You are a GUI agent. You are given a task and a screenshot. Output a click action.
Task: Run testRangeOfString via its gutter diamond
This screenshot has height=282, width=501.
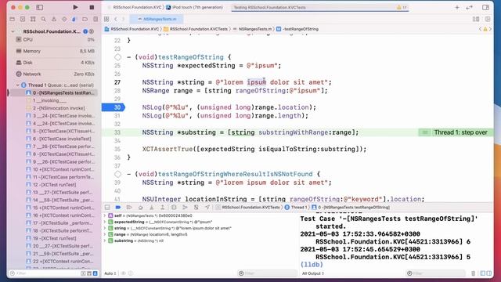(x=117, y=57)
